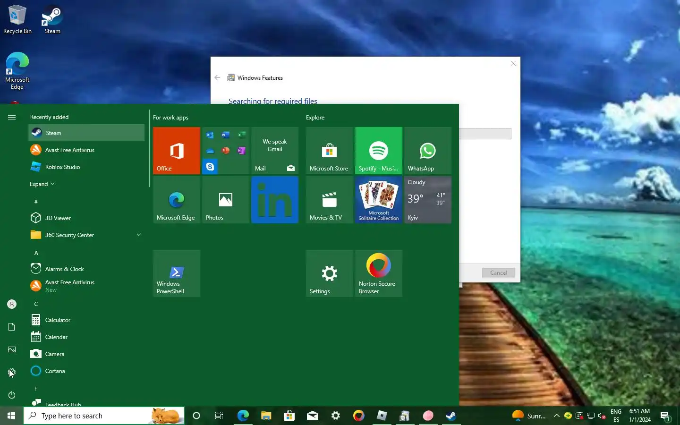680x425 pixels.
Task: Open Camera app
Action: 86,354
